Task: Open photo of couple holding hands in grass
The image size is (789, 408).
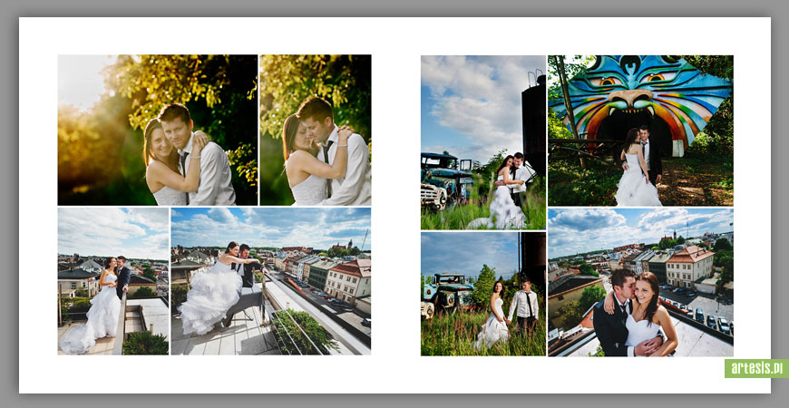Action: 483,294
